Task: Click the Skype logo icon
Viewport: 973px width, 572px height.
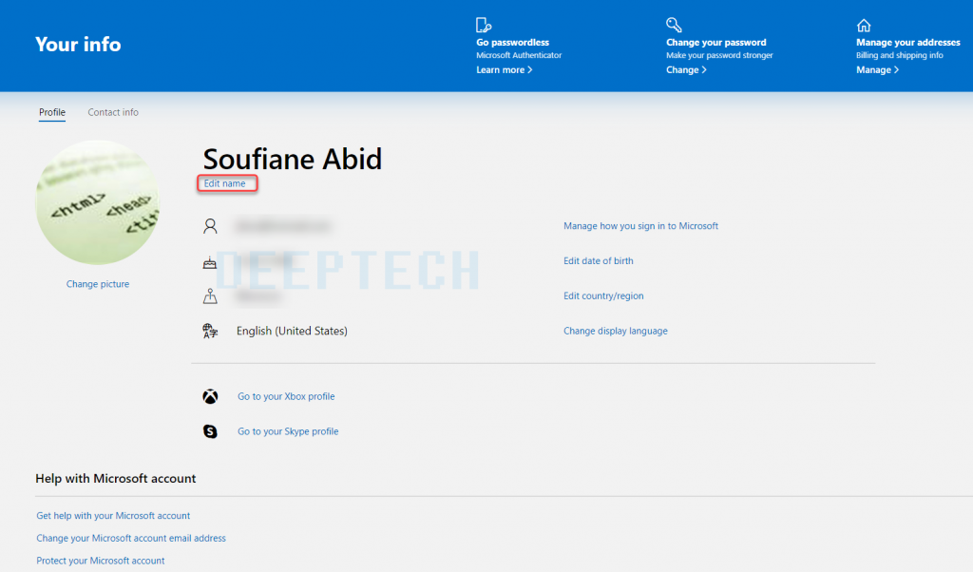Action: pos(210,431)
